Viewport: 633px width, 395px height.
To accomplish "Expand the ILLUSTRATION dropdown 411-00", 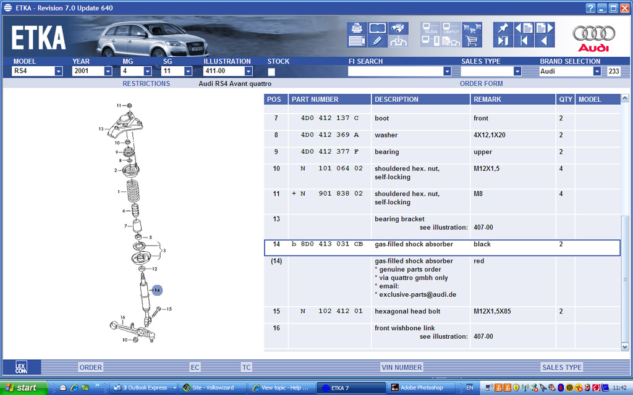I will [249, 72].
